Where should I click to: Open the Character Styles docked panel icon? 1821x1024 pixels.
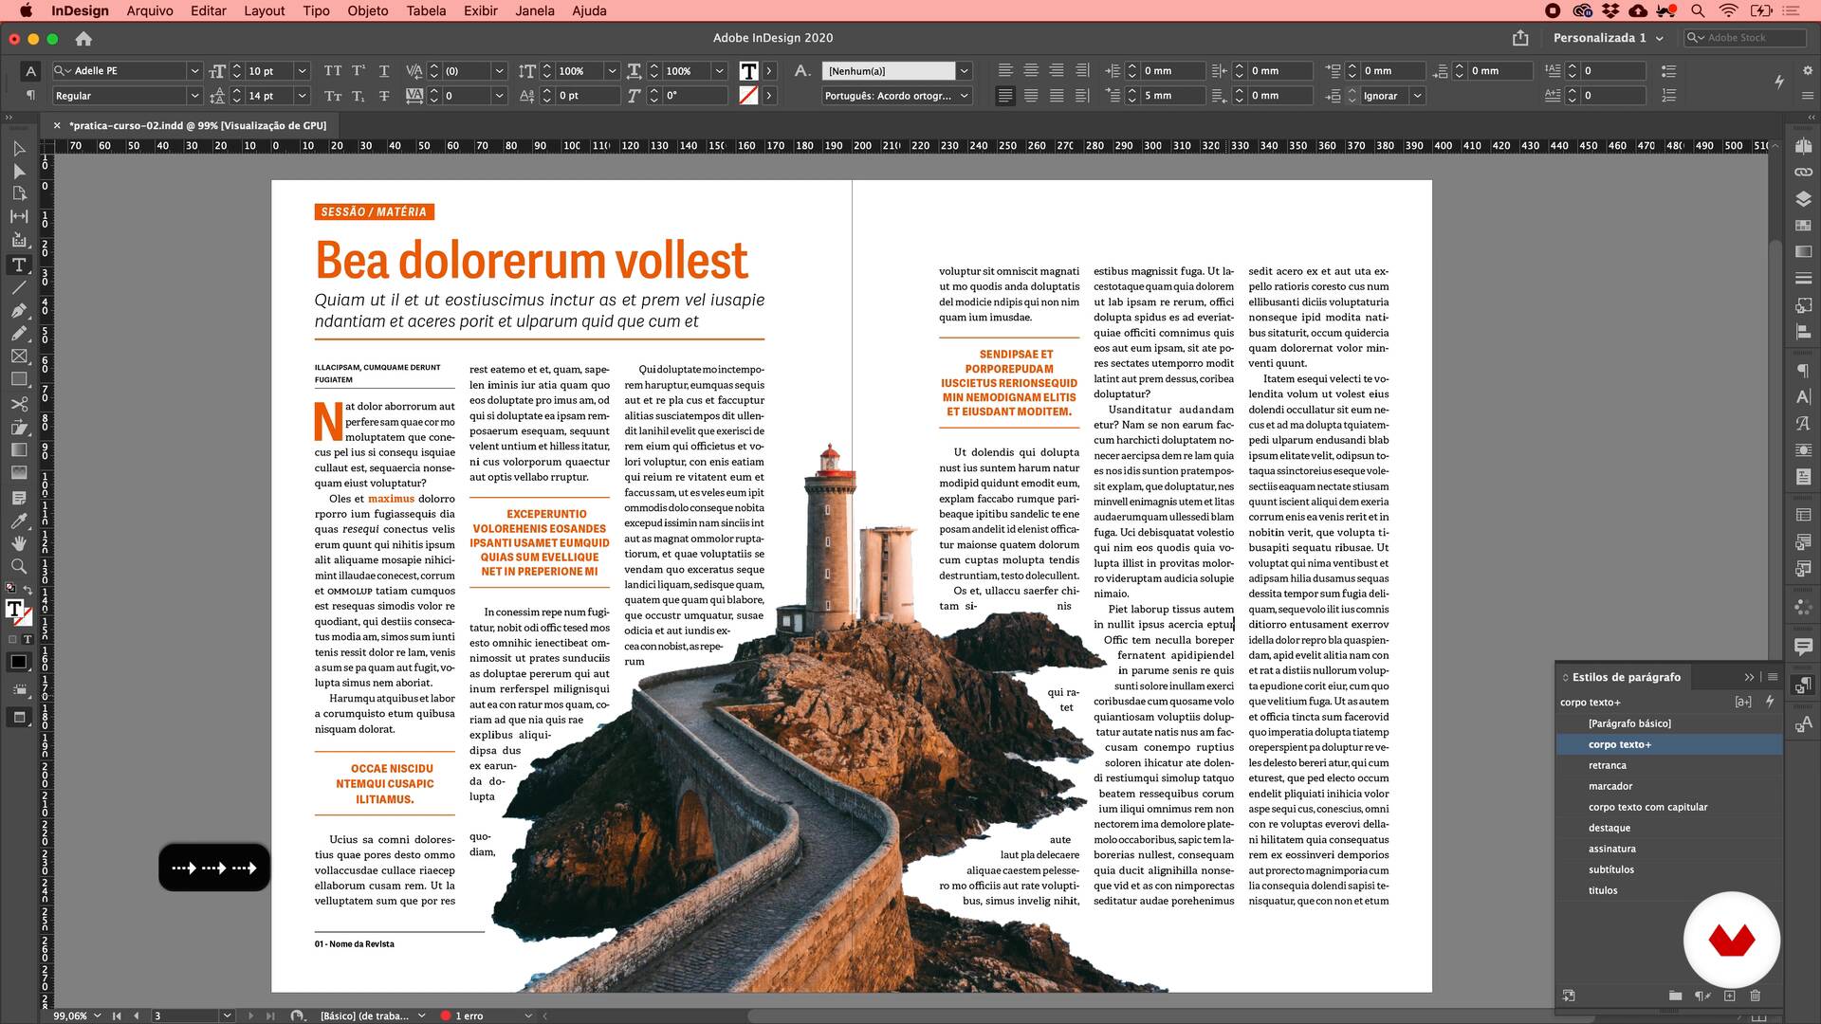pos(1803,724)
